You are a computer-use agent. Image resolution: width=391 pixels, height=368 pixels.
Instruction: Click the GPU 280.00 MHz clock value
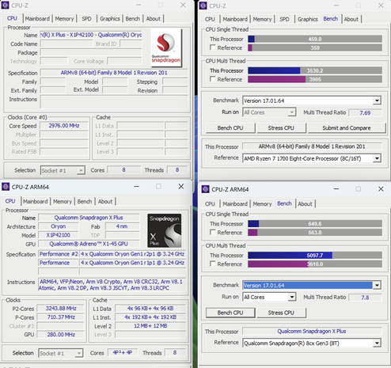click(x=61, y=335)
